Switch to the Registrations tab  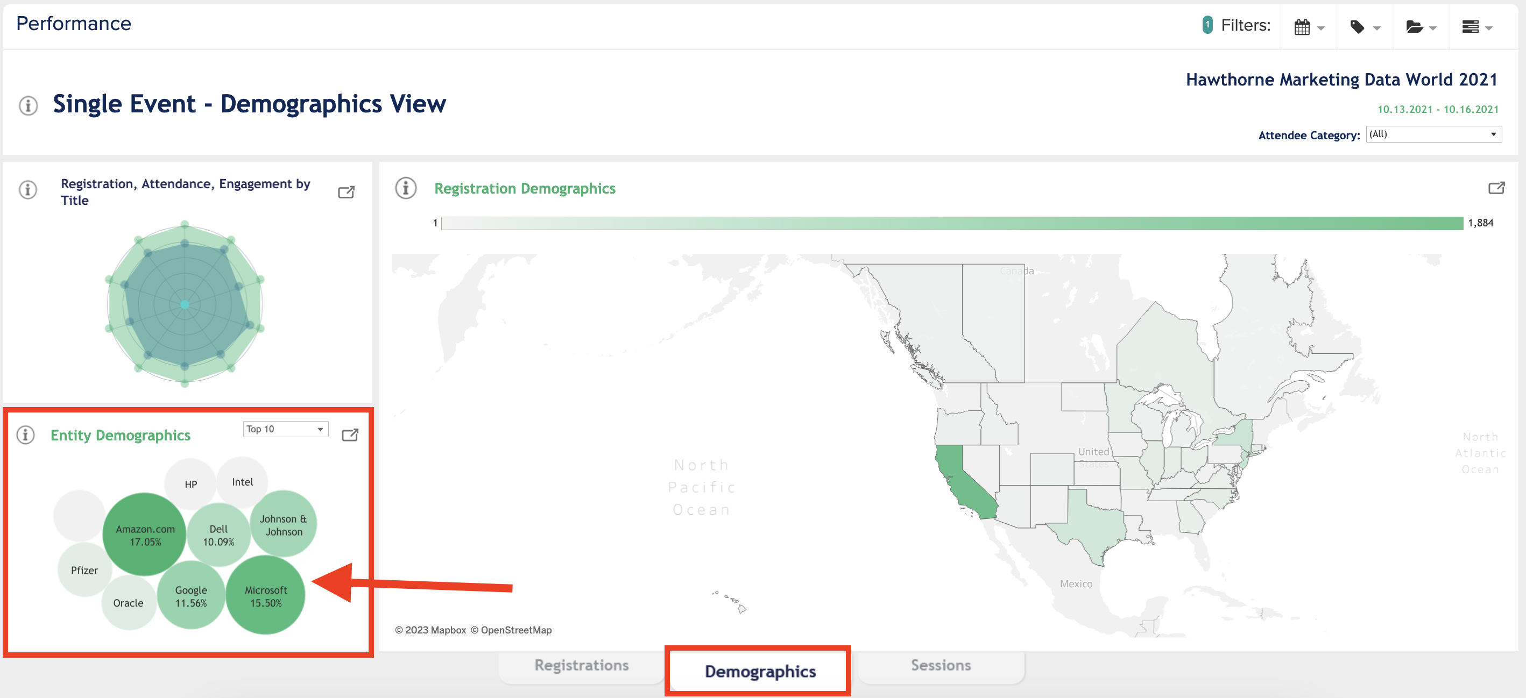tap(581, 665)
